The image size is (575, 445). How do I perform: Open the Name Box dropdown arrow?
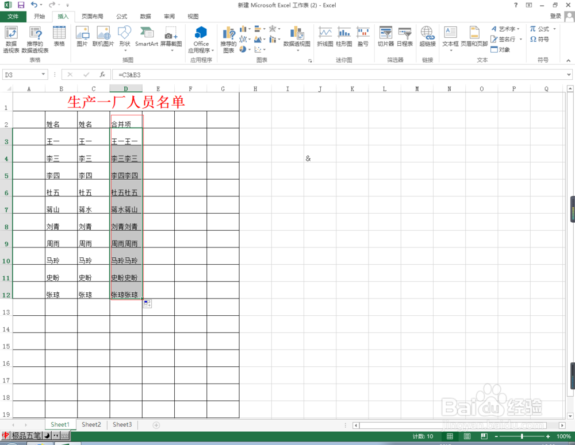click(x=43, y=74)
